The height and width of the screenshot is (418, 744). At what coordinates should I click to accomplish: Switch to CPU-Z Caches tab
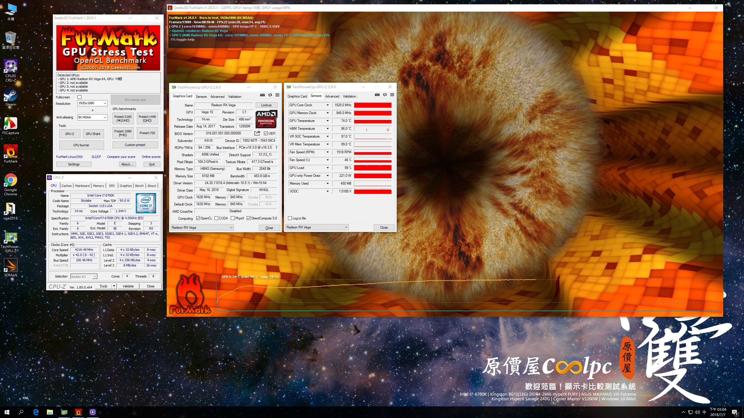pyautogui.click(x=66, y=186)
